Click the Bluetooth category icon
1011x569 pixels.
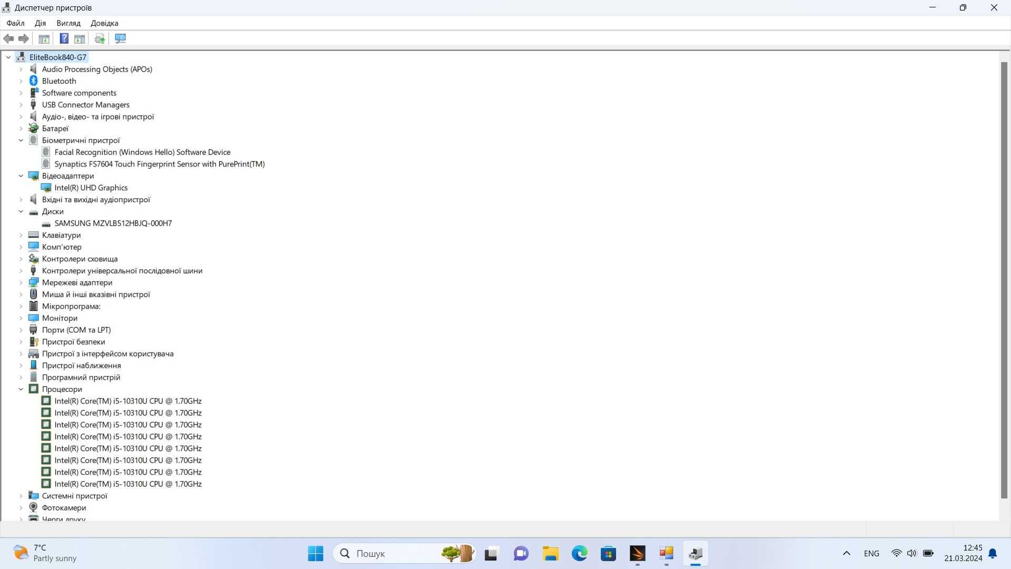coord(33,81)
